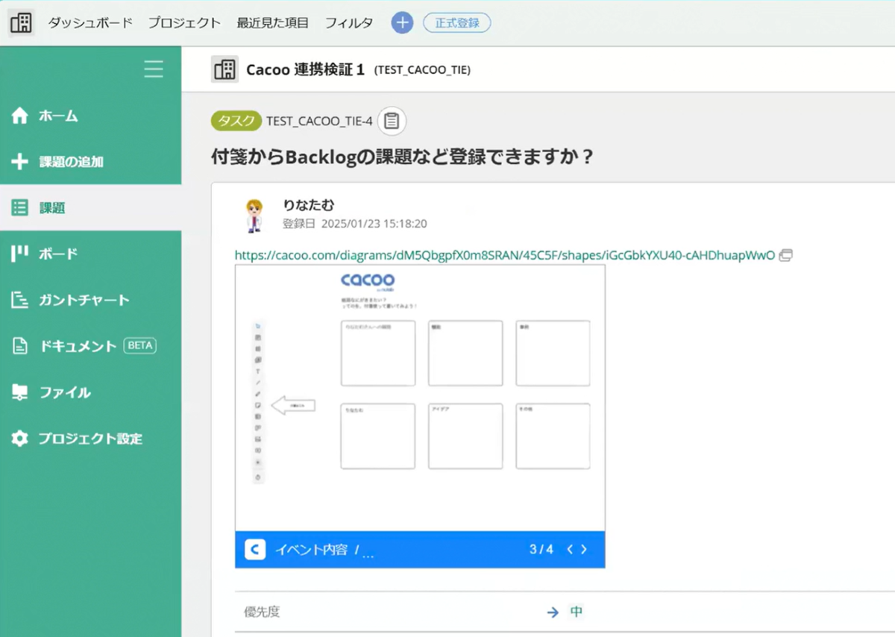
Task: Open the ガントチャート page
Action: tap(84, 300)
